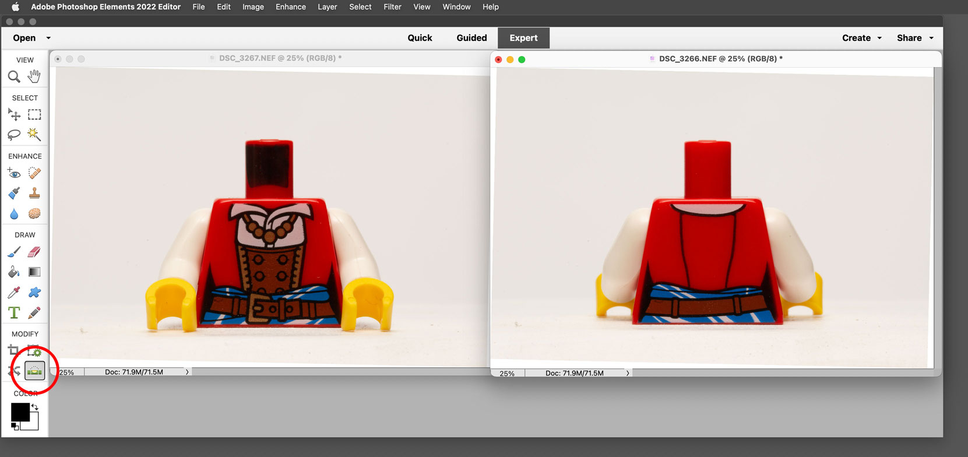This screenshot has width=968, height=457.
Task: Open the Edit menu
Action: [224, 7]
